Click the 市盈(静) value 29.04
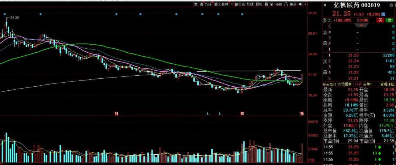The image size is (396, 165). coord(353,141)
